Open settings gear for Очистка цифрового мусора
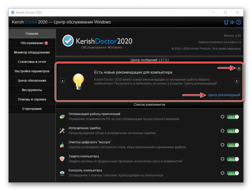This screenshot has width=252, height=191. pos(223,145)
